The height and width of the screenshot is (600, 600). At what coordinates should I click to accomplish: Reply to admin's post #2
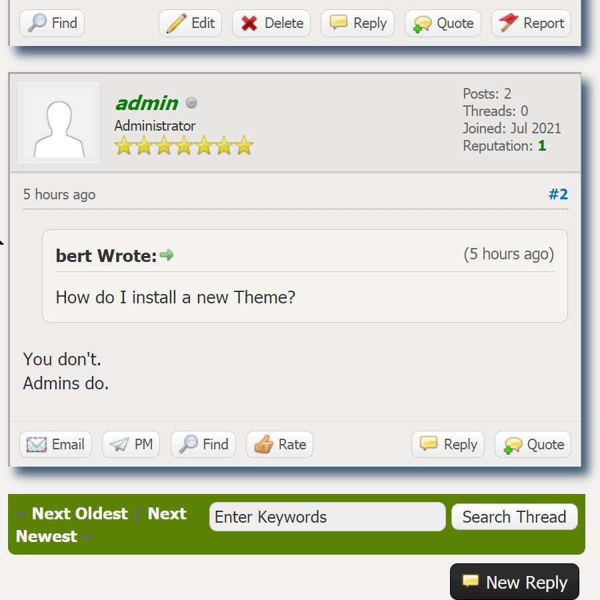click(448, 444)
